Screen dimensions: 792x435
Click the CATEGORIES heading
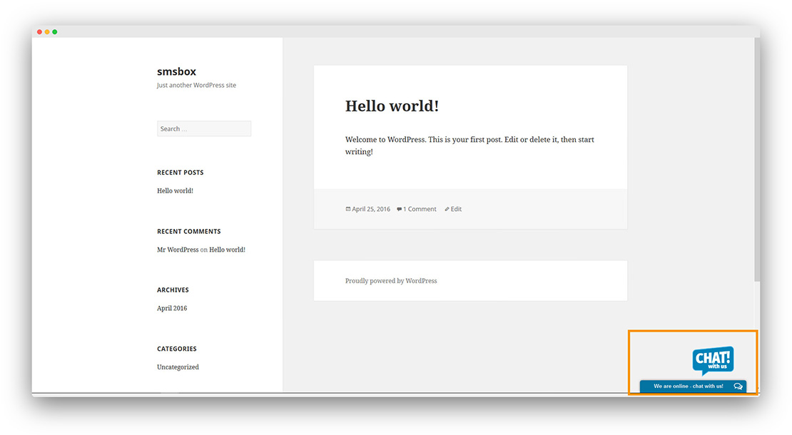point(177,349)
